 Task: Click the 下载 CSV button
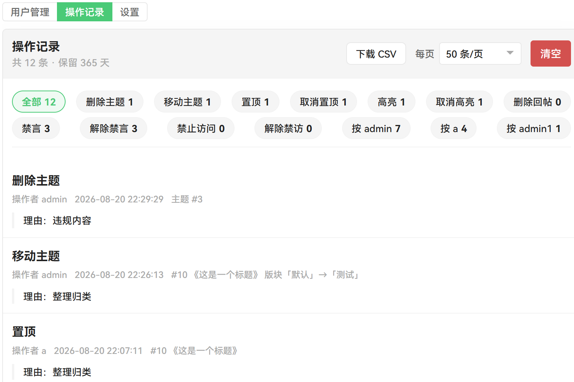click(376, 54)
